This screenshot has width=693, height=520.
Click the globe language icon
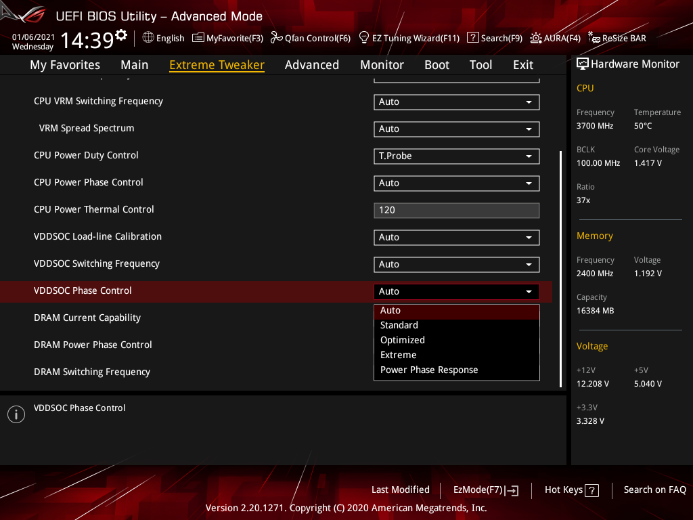(148, 38)
